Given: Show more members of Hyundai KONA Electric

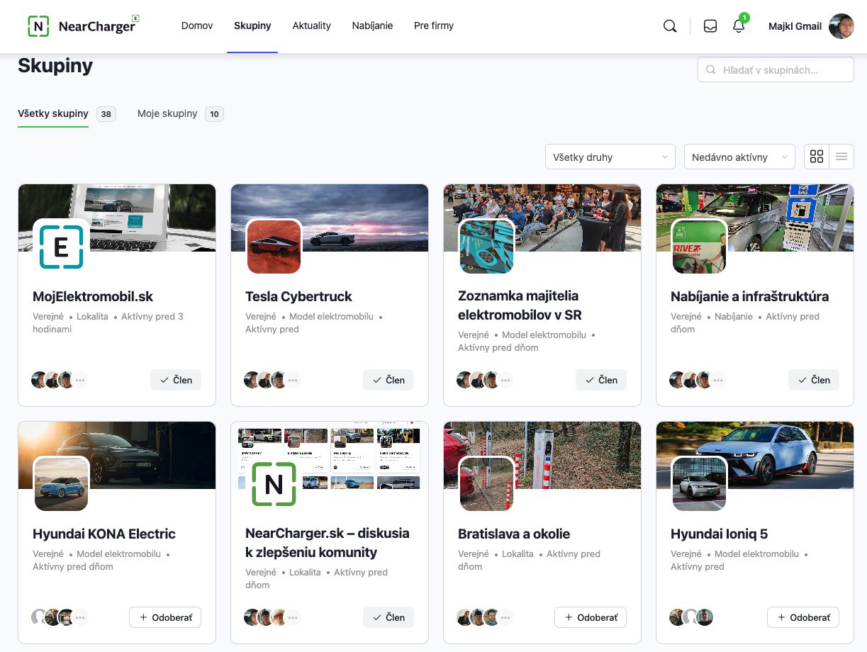Looking at the screenshot, I should pos(81,617).
